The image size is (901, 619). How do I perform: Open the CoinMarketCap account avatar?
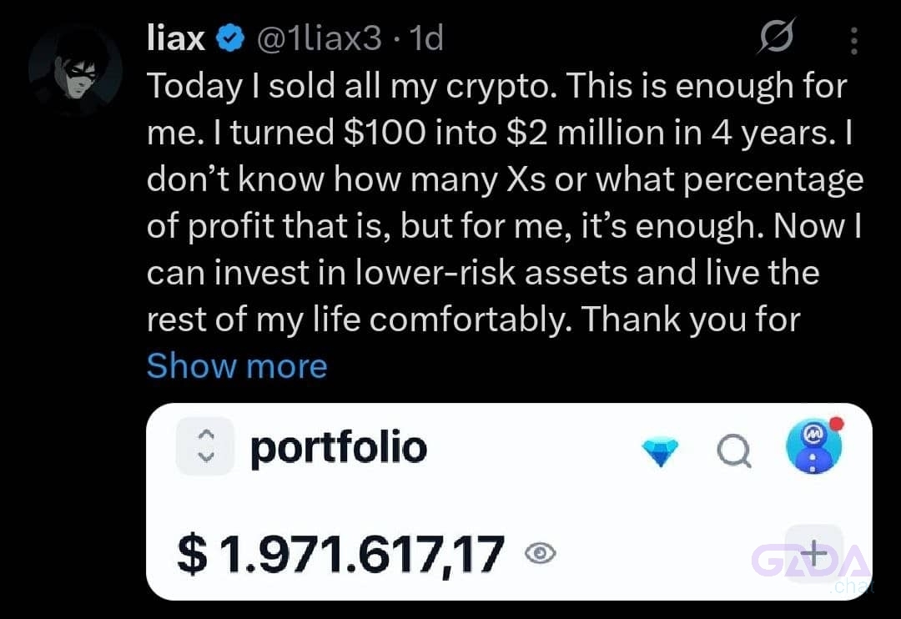(813, 446)
